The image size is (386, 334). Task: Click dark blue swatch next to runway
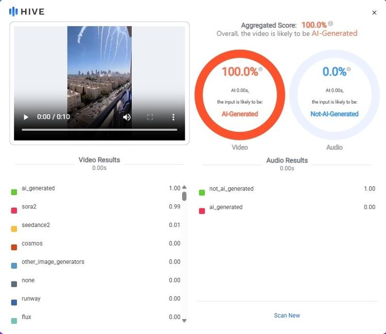(x=14, y=302)
